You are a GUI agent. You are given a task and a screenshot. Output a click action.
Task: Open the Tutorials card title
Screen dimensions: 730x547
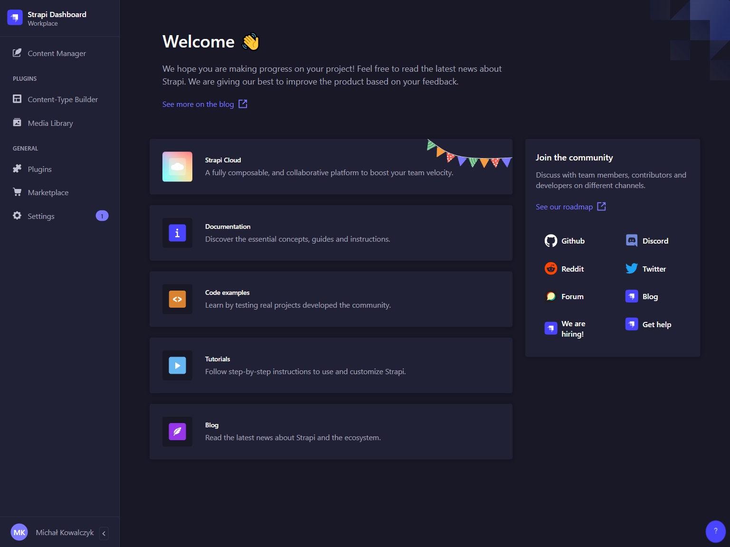pos(218,359)
